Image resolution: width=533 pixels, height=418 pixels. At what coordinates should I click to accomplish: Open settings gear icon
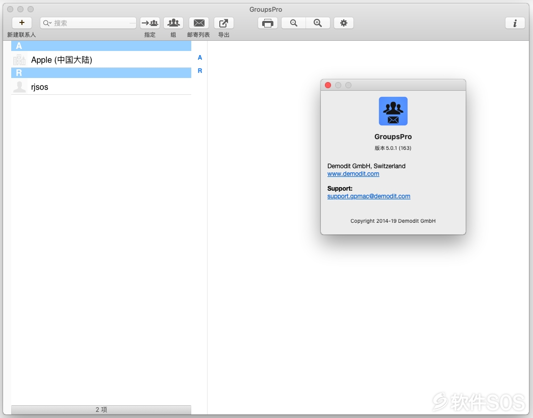[x=344, y=23]
